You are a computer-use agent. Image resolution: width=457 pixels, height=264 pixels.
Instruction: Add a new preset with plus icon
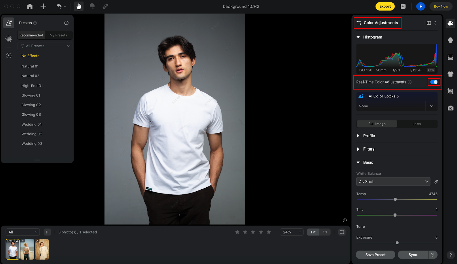click(x=66, y=23)
